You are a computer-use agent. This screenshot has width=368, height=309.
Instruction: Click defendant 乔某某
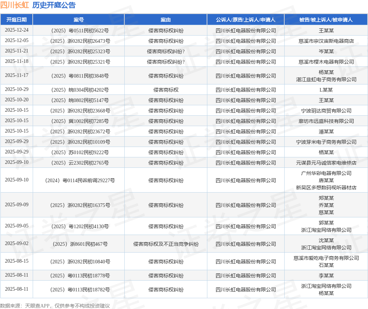[x=326, y=205]
